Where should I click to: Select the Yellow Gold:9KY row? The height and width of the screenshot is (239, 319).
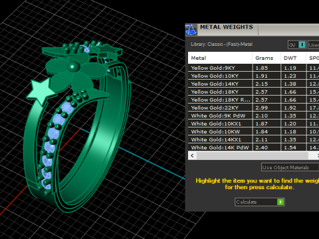click(x=253, y=68)
